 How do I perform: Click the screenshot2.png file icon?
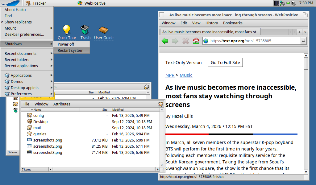tap(30, 146)
